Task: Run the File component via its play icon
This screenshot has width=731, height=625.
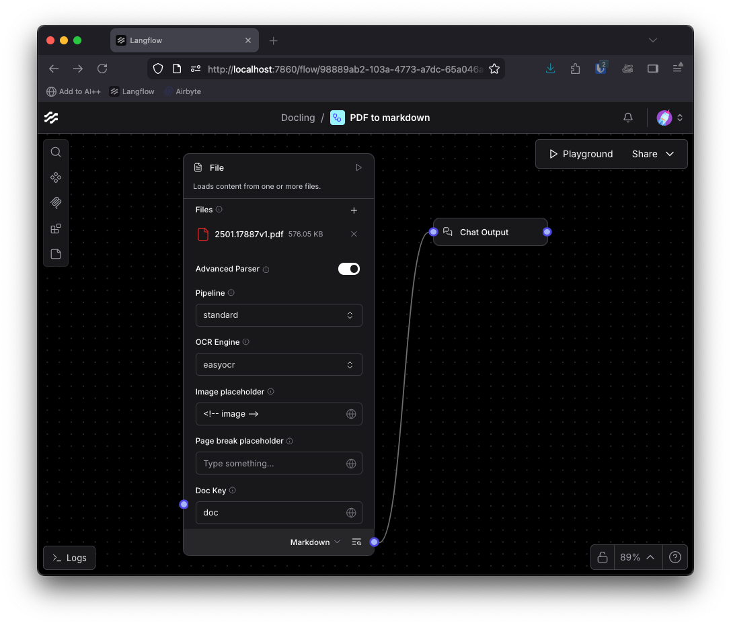Action: [358, 167]
